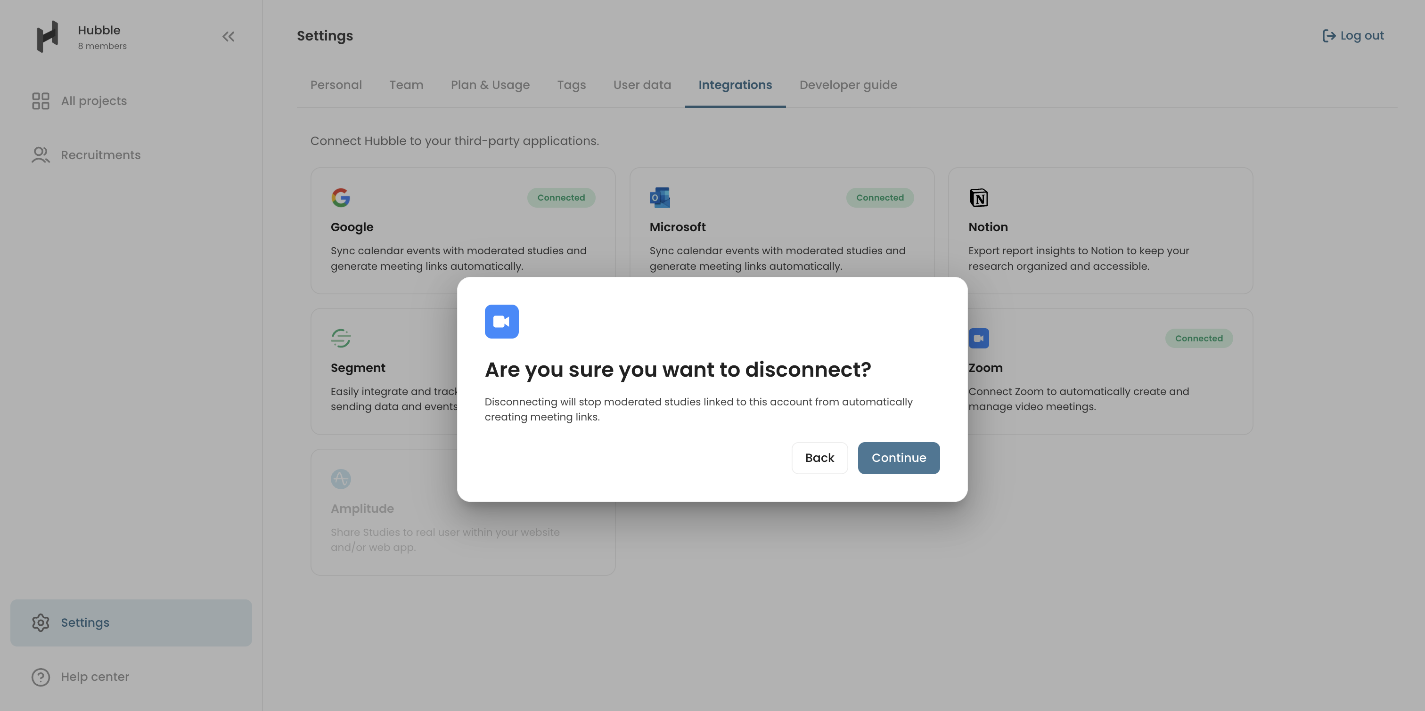Click the Back button in dialog
This screenshot has height=711, width=1425.
819,458
